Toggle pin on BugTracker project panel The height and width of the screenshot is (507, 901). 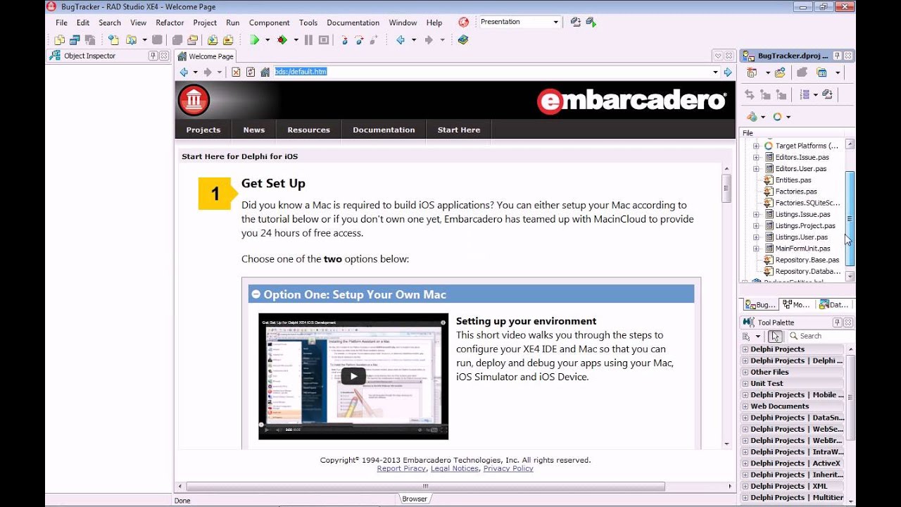[837, 56]
